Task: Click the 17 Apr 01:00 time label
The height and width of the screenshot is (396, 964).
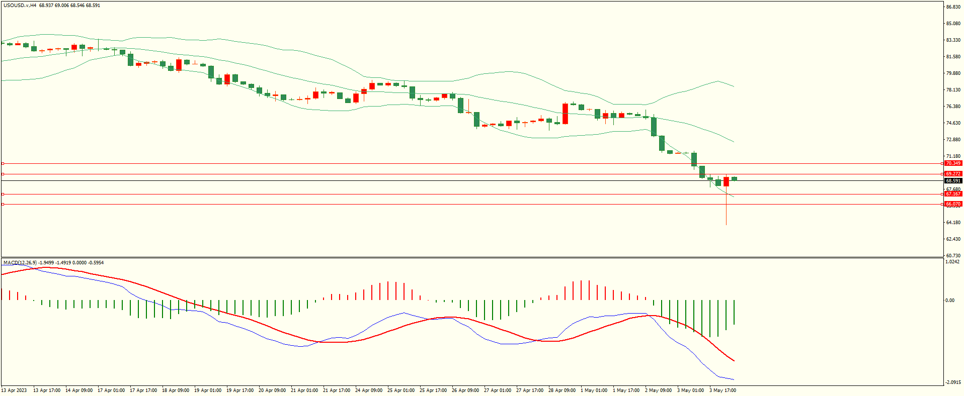Action: pos(111,390)
